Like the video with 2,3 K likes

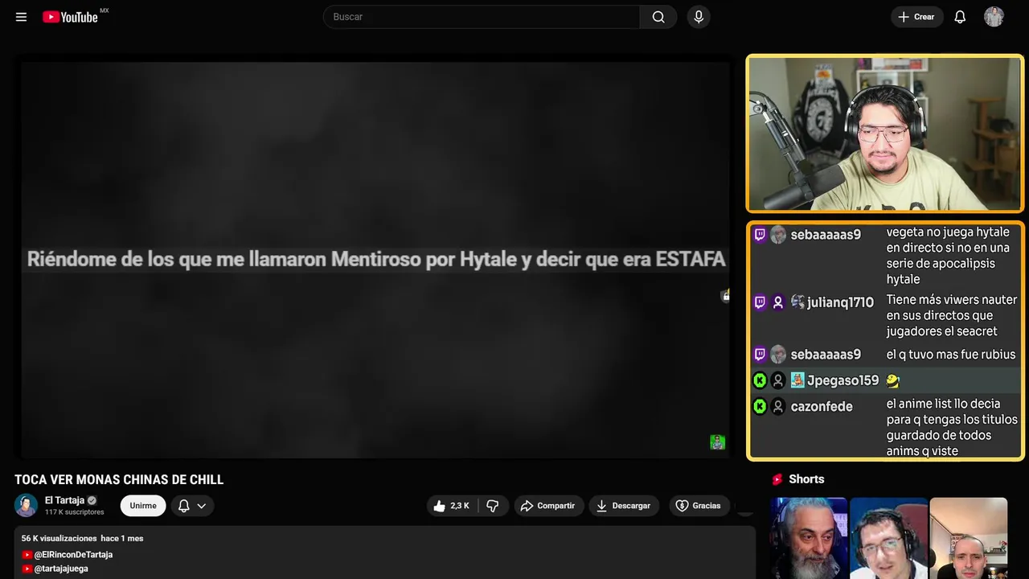click(451, 506)
